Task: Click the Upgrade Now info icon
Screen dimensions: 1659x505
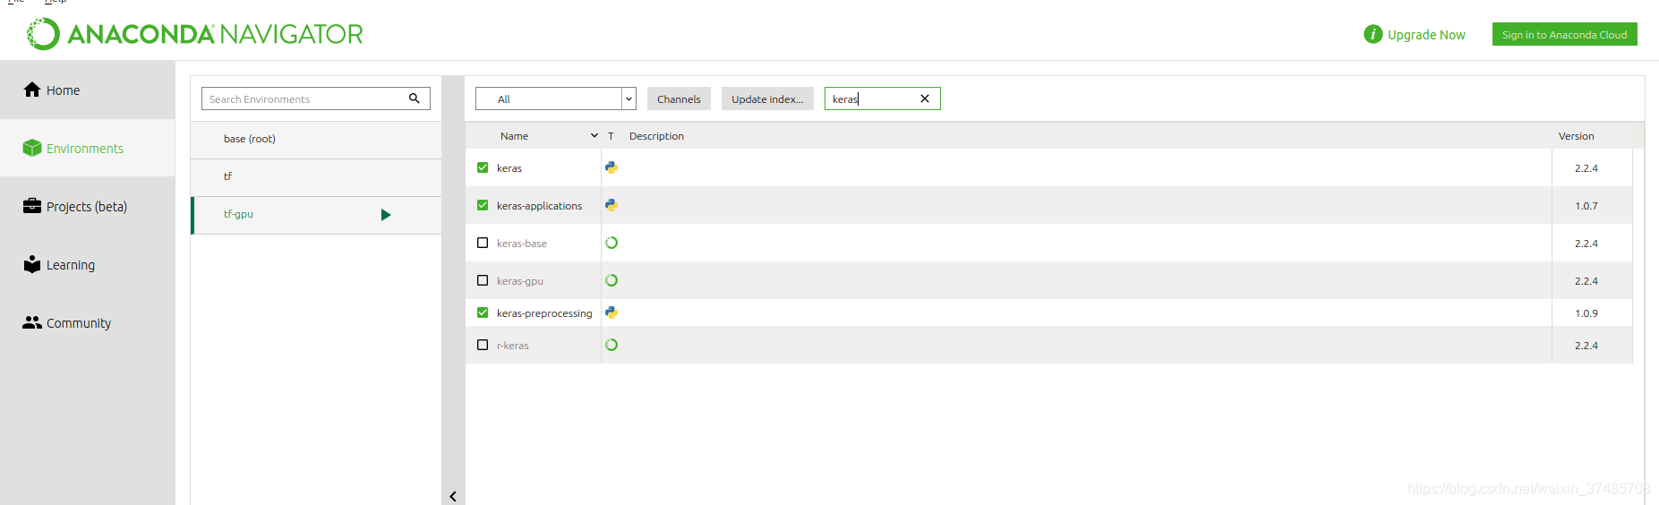Action: tap(1373, 34)
